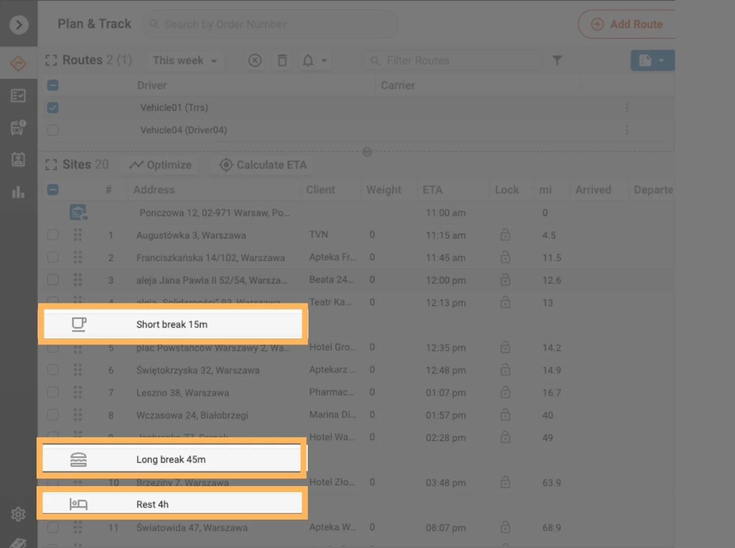Check the Wczasowa 24 site checkbox
The width and height of the screenshot is (735, 548).
53,415
